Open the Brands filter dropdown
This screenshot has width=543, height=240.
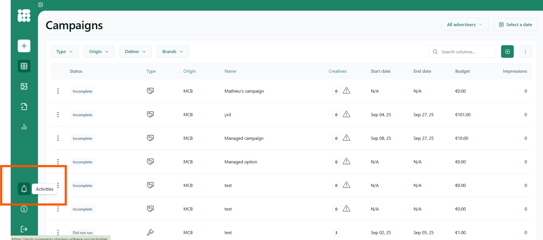coord(173,52)
